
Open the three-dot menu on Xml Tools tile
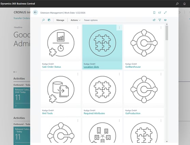[x=78, y=74]
